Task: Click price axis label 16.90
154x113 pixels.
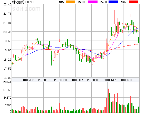Action: click(x=7, y=78)
